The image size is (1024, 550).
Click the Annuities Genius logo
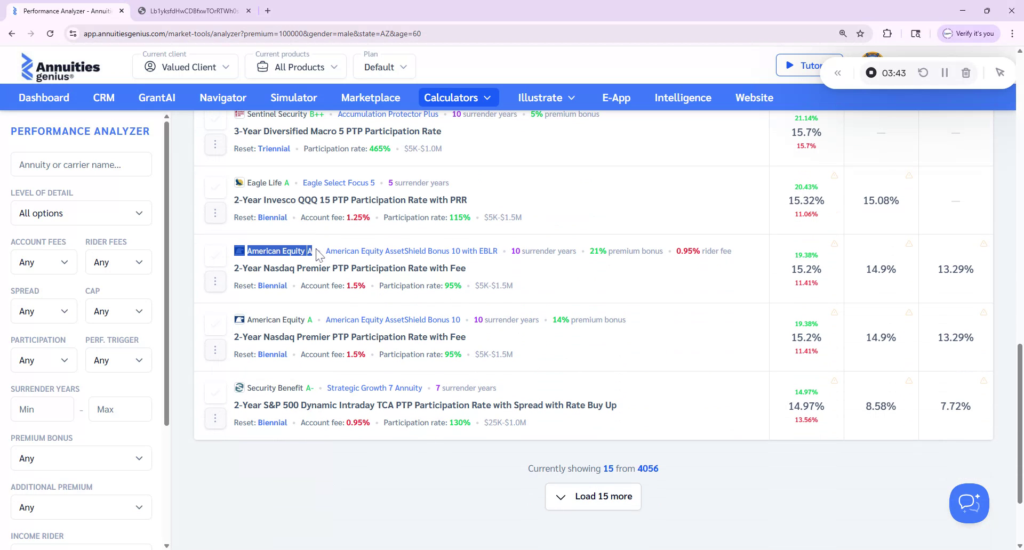(x=60, y=67)
